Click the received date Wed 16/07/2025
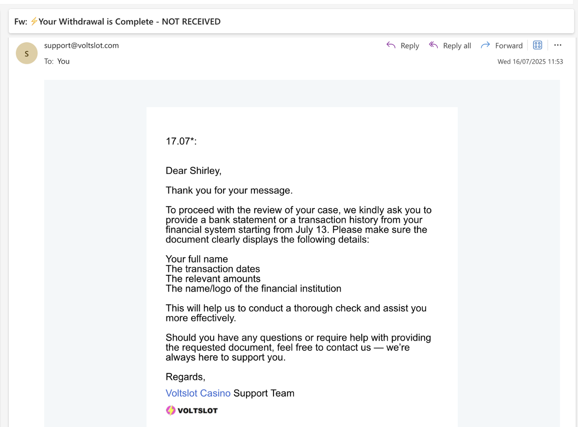Image resolution: width=578 pixels, height=427 pixels. [x=530, y=62]
